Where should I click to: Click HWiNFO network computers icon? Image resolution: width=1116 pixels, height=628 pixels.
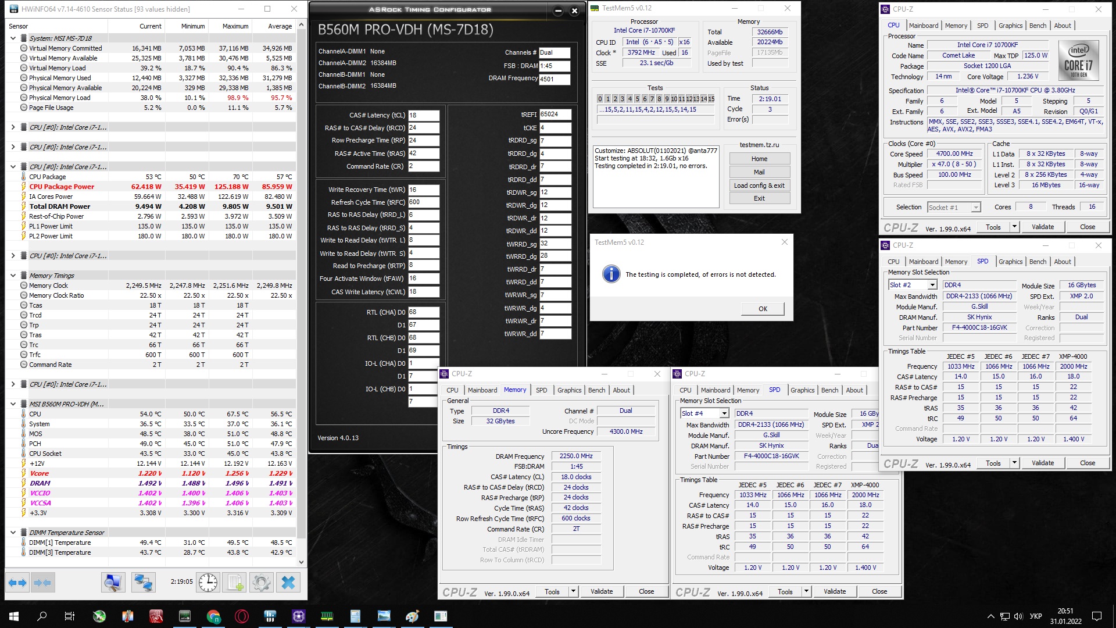point(143,582)
